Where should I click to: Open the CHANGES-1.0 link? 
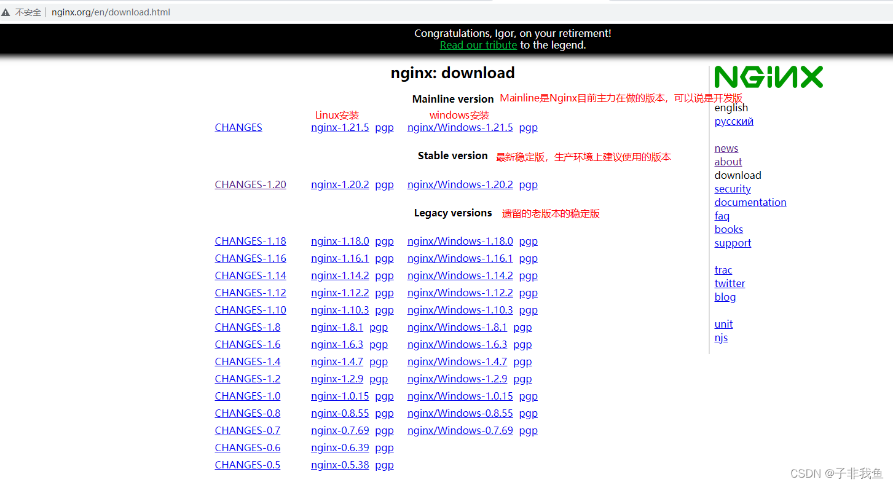pos(247,396)
